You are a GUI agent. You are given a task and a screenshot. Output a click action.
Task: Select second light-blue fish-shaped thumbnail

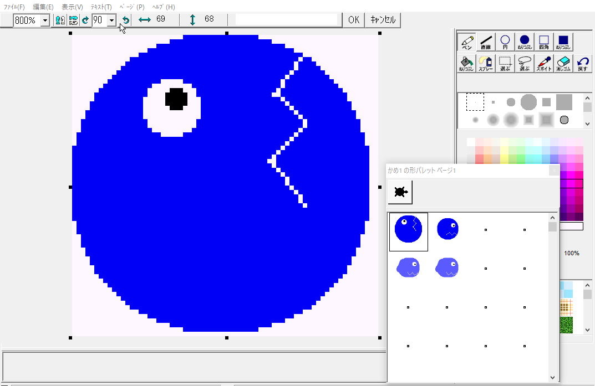click(447, 267)
